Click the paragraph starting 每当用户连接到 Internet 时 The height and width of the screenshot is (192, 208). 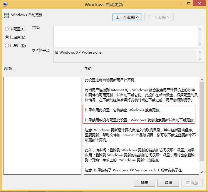(141, 95)
